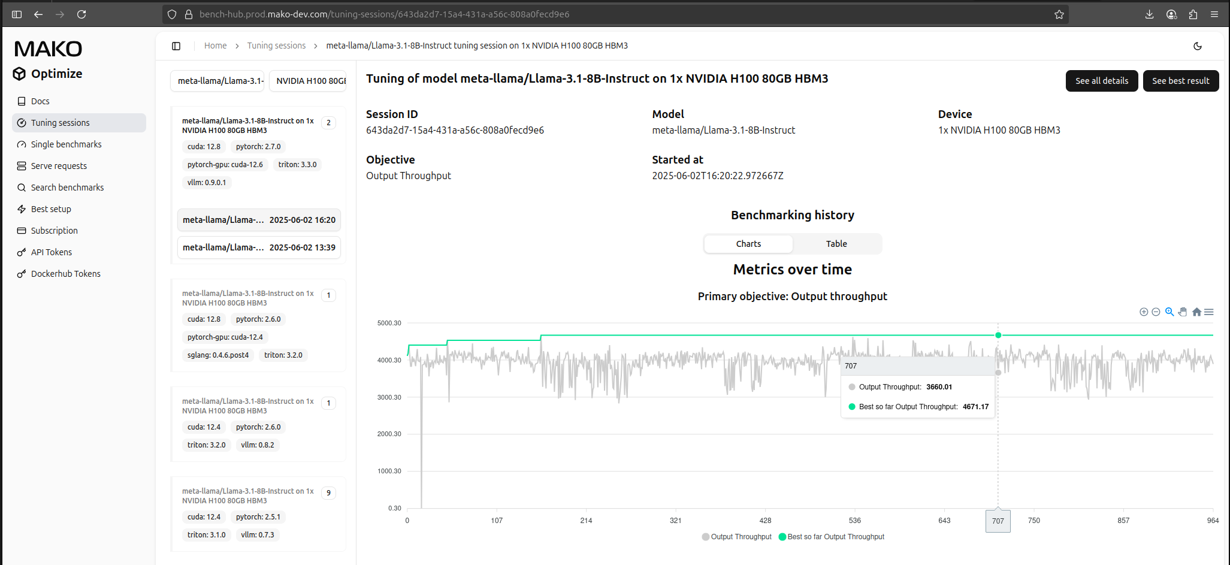Switch to the Table tab
The width and height of the screenshot is (1230, 565).
(x=836, y=244)
